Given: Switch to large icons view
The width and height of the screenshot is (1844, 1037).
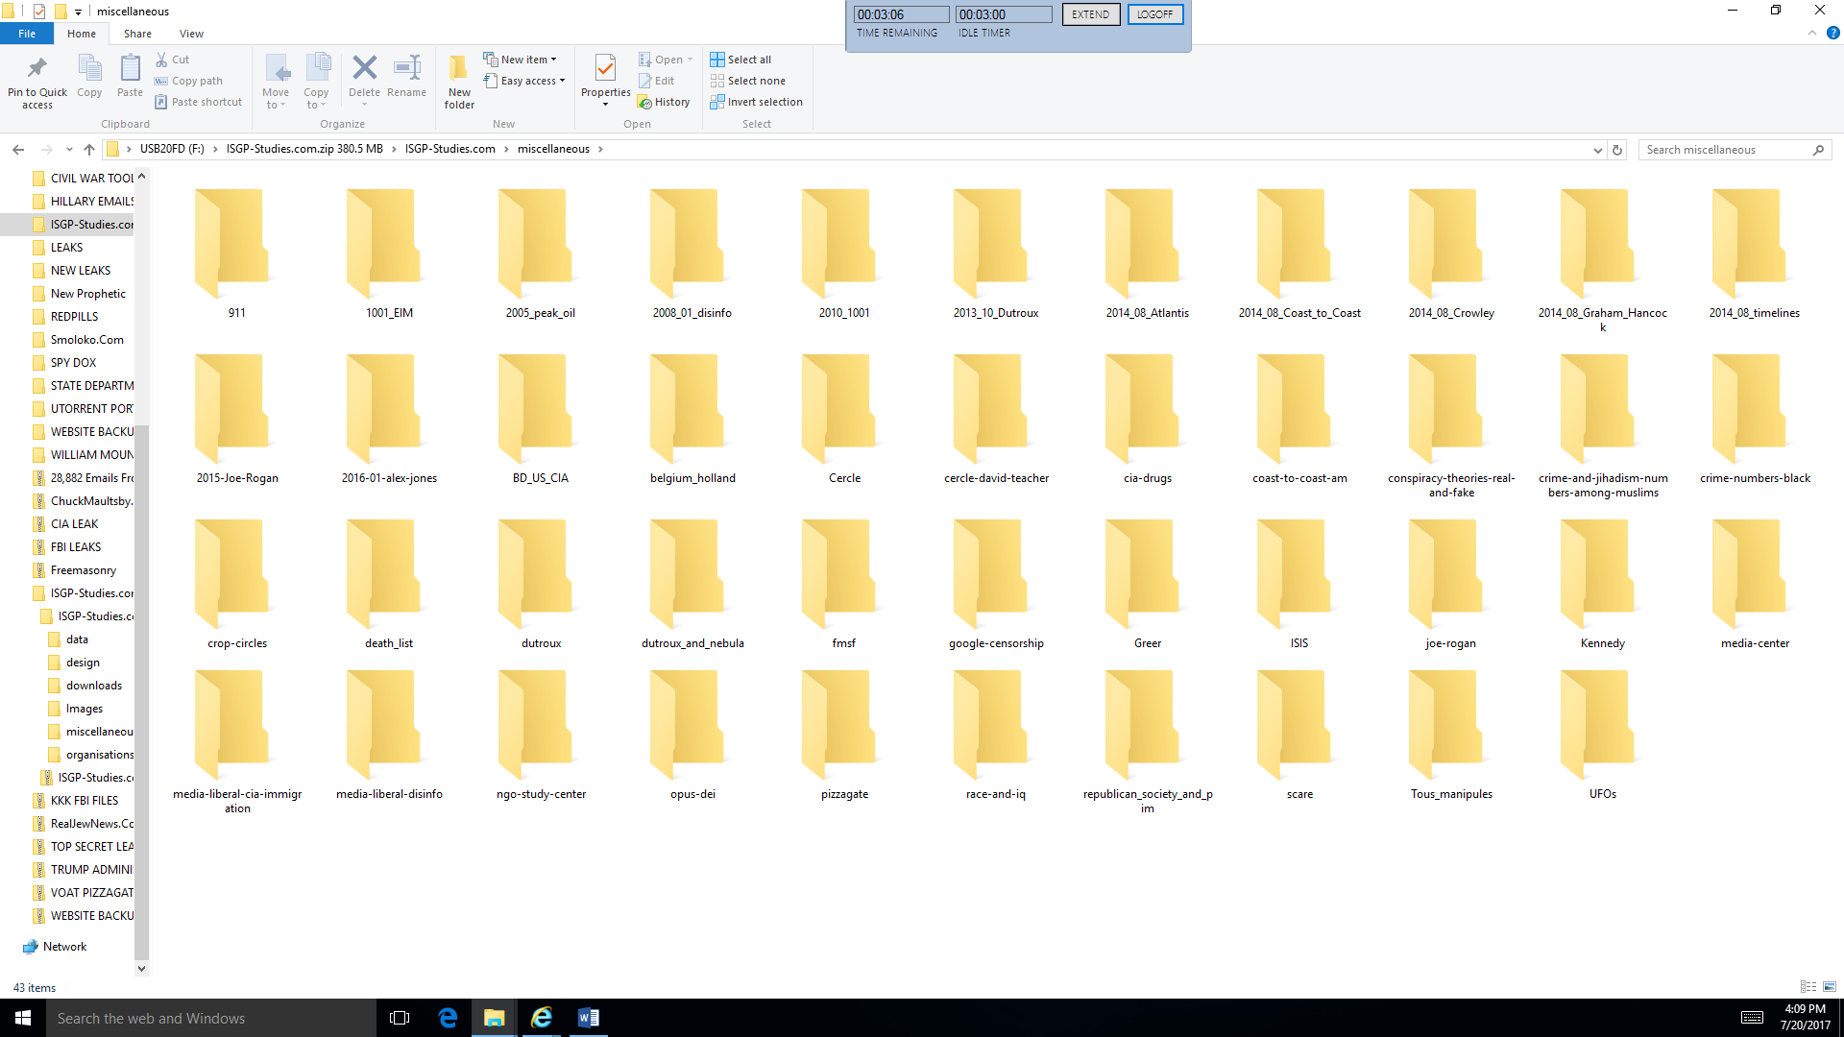Looking at the screenshot, I should pos(1830,987).
